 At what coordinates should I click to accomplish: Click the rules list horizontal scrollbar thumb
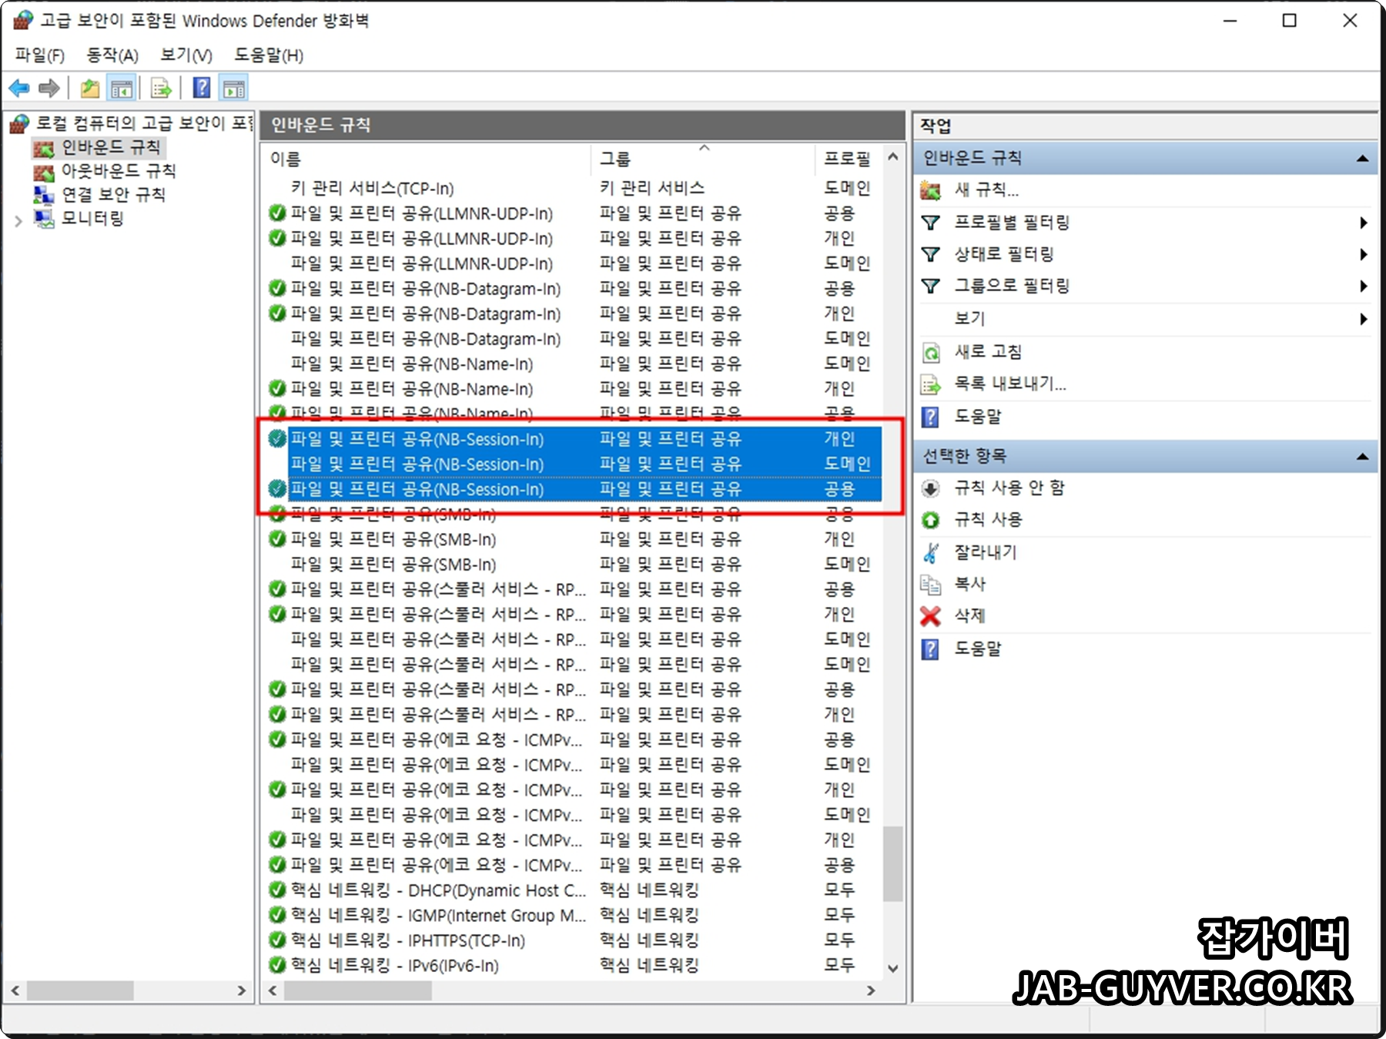pyautogui.click(x=357, y=990)
